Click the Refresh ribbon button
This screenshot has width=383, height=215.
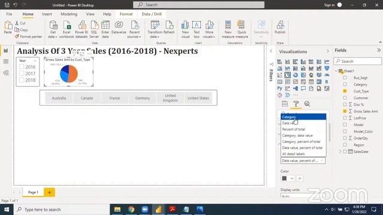[x=169, y=27]
